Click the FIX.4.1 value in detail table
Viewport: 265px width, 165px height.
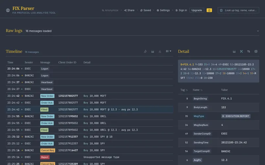[x=227, y=99]
